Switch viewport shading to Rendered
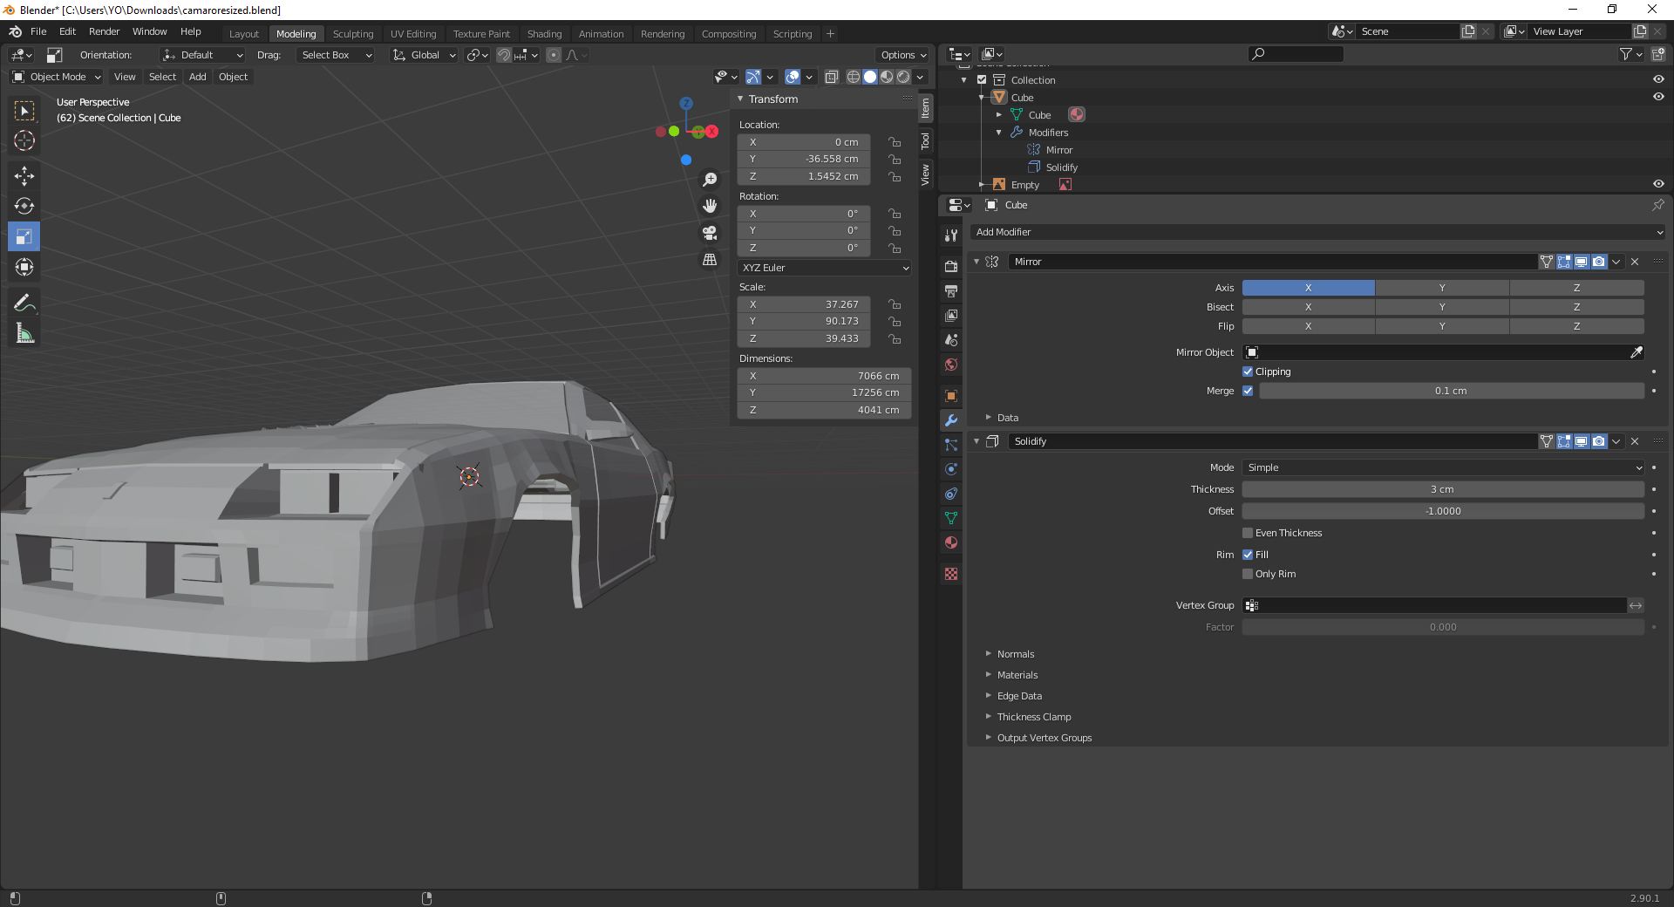The height and width of the screenshot is (907, 1674). tap(903, 77)
